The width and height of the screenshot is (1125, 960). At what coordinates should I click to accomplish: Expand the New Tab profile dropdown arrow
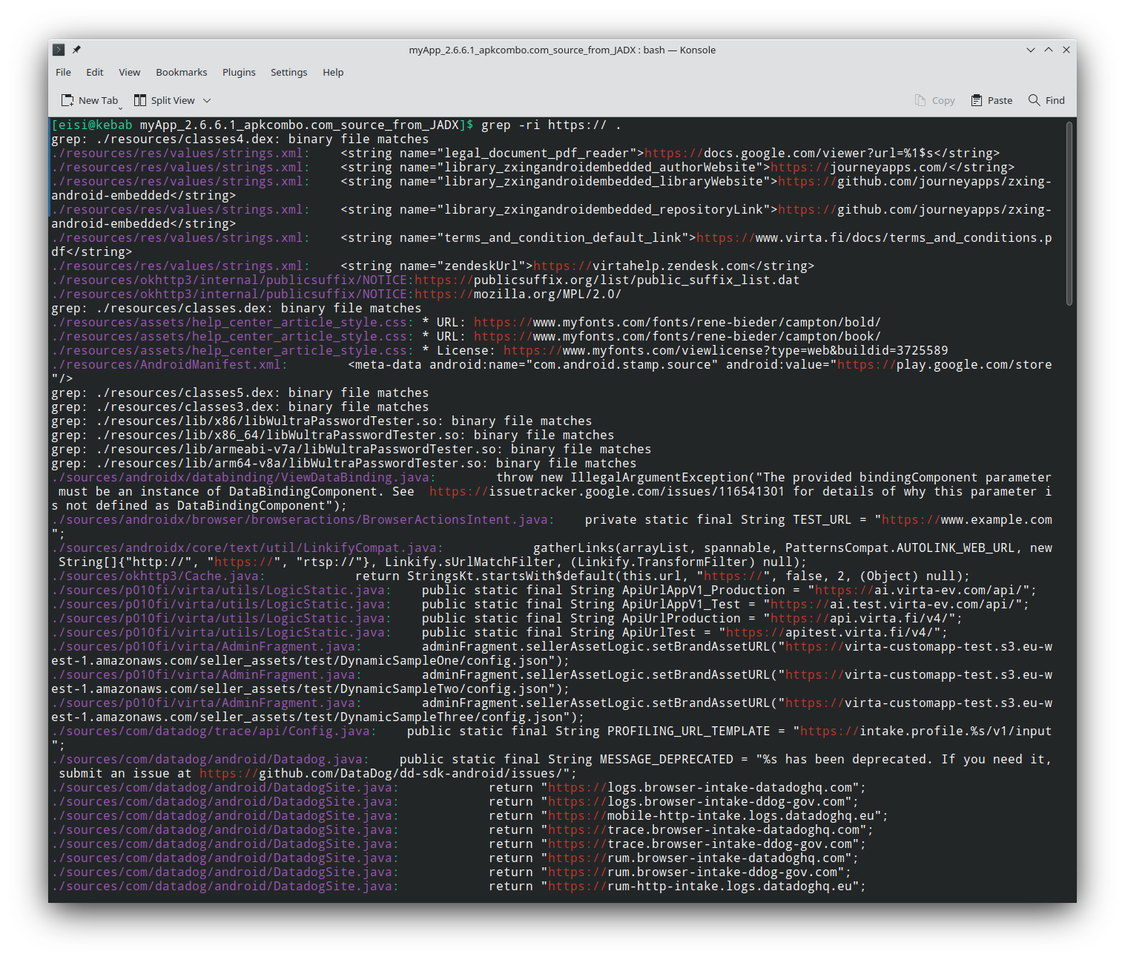(120, 108)
